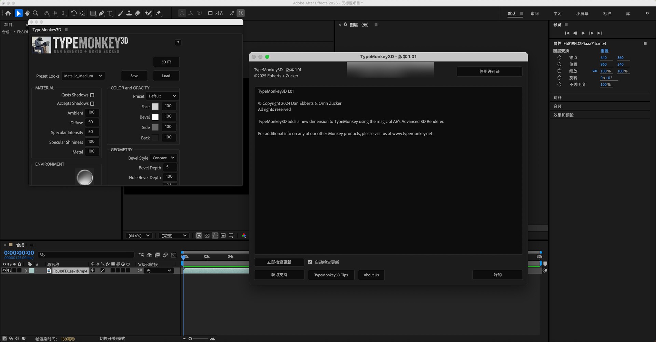Click the region of interest icon
Image resolution: width=656 pixels, height=342 pixels.
[223, 236]
